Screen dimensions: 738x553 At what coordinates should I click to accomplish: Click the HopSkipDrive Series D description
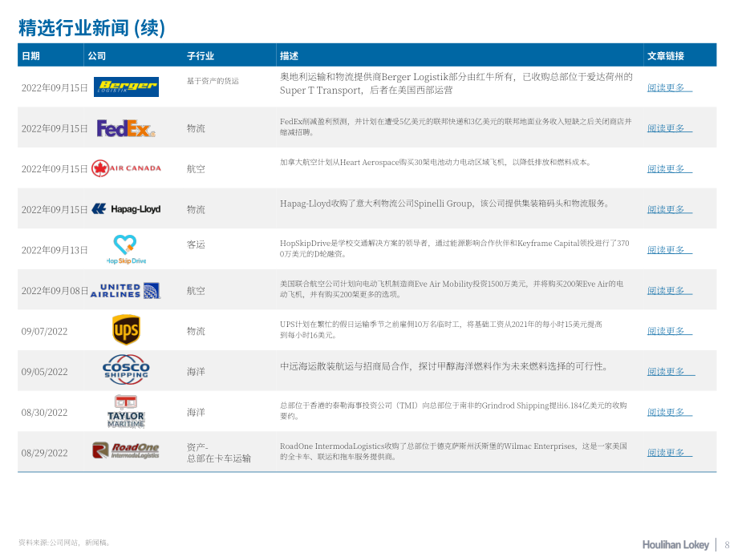coord(454,248)
